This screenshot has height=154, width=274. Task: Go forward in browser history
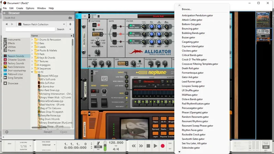(x=12, y=24)
